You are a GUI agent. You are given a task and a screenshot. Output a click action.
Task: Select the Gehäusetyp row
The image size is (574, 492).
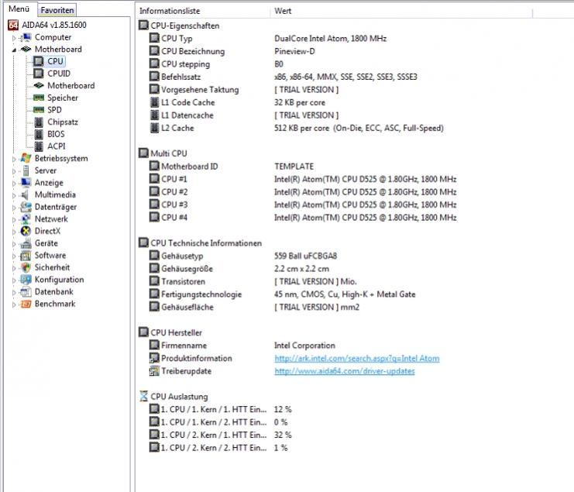tap(243, 256)
